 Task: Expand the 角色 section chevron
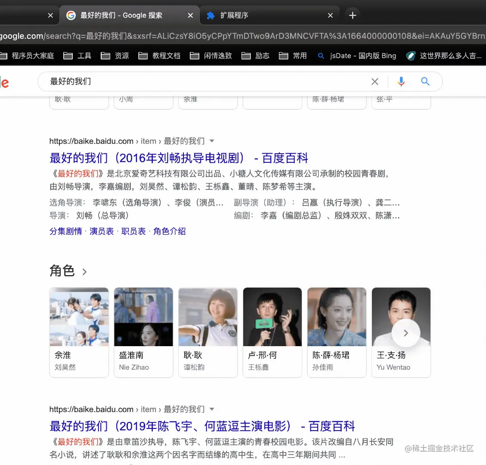tap(84, 272)
